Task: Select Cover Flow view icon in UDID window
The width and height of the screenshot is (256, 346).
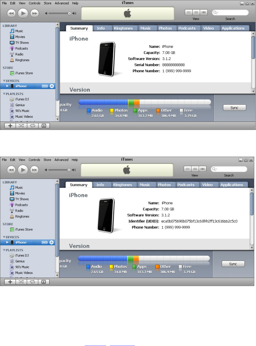Action: [202, 169]
